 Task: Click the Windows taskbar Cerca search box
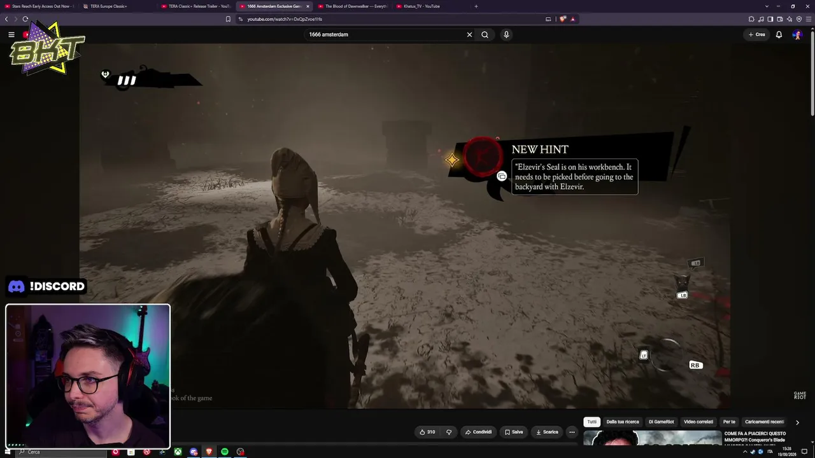(x=62, y=452)
